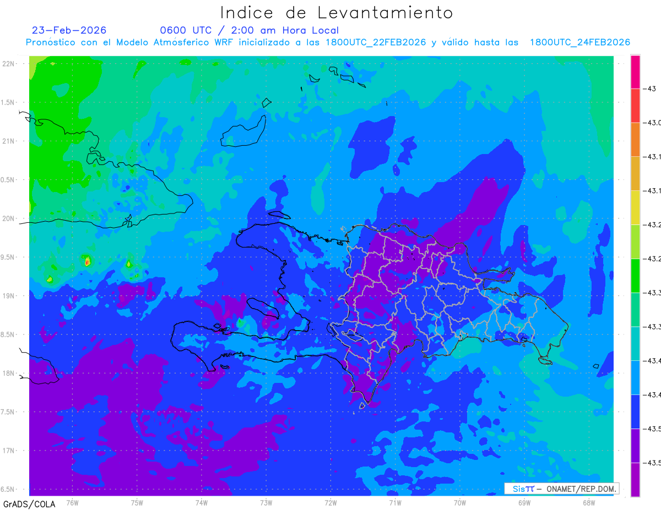Click the pink swatch atop the color legend
This screenshot has width=661, height=510.
coord(635,72)
